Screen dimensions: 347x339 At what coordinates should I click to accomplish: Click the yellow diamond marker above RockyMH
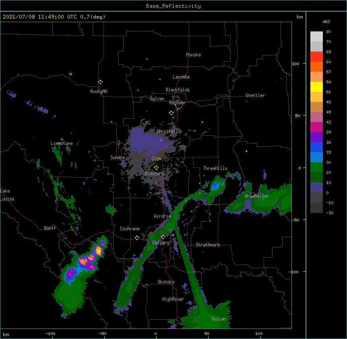point(100,82)
